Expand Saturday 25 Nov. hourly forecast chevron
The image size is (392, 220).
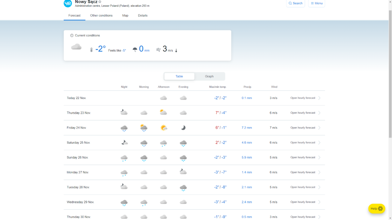[319, 143]
